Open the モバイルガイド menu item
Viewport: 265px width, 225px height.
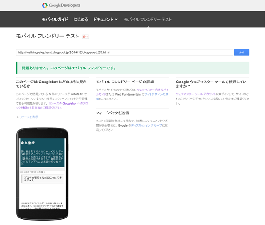pos(55,19)
